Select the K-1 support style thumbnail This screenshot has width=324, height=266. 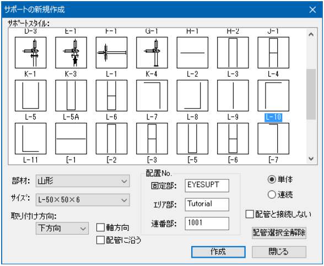click(31, 53)
